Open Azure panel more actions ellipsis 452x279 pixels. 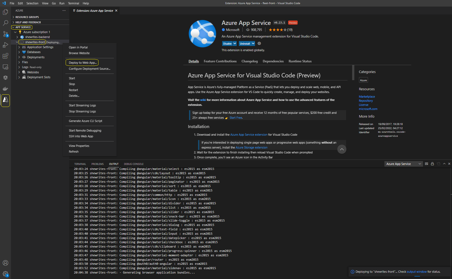(64, 11)
